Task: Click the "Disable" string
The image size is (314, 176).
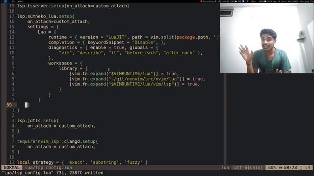Action: tap(144, 43)
